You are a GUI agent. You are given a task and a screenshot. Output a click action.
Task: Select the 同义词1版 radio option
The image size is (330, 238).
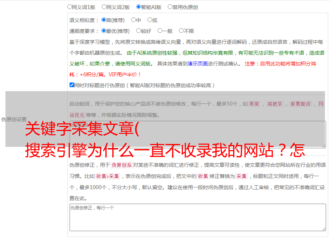click(70, 7)
